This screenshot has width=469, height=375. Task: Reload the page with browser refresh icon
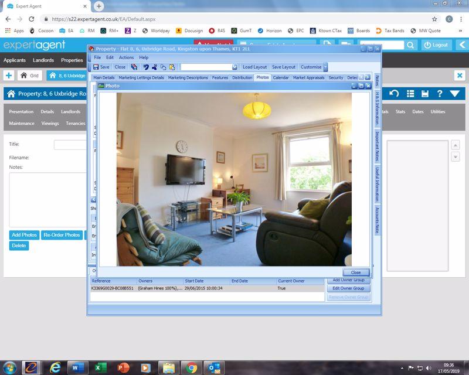[32, 19]
